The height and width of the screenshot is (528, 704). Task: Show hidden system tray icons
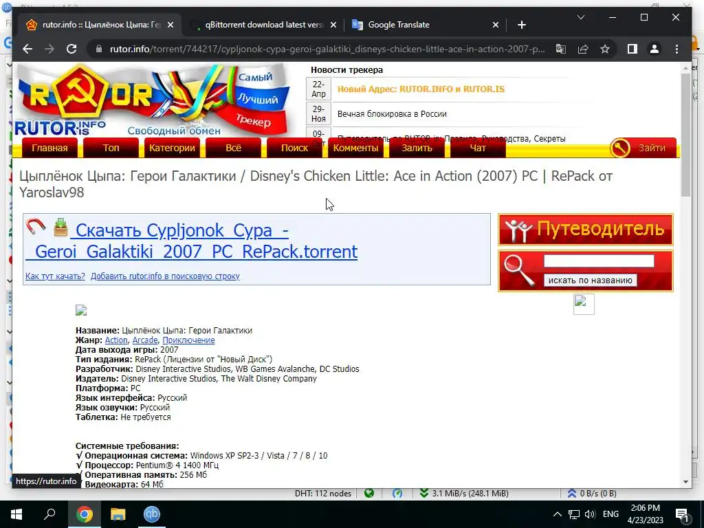point(557,514)
